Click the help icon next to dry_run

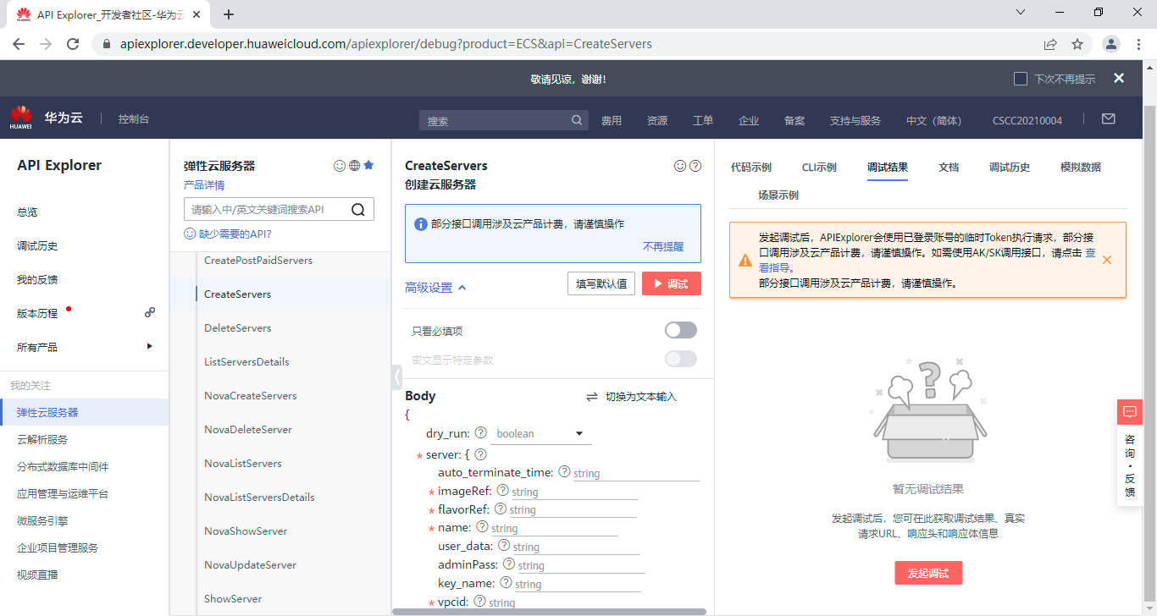480,433
